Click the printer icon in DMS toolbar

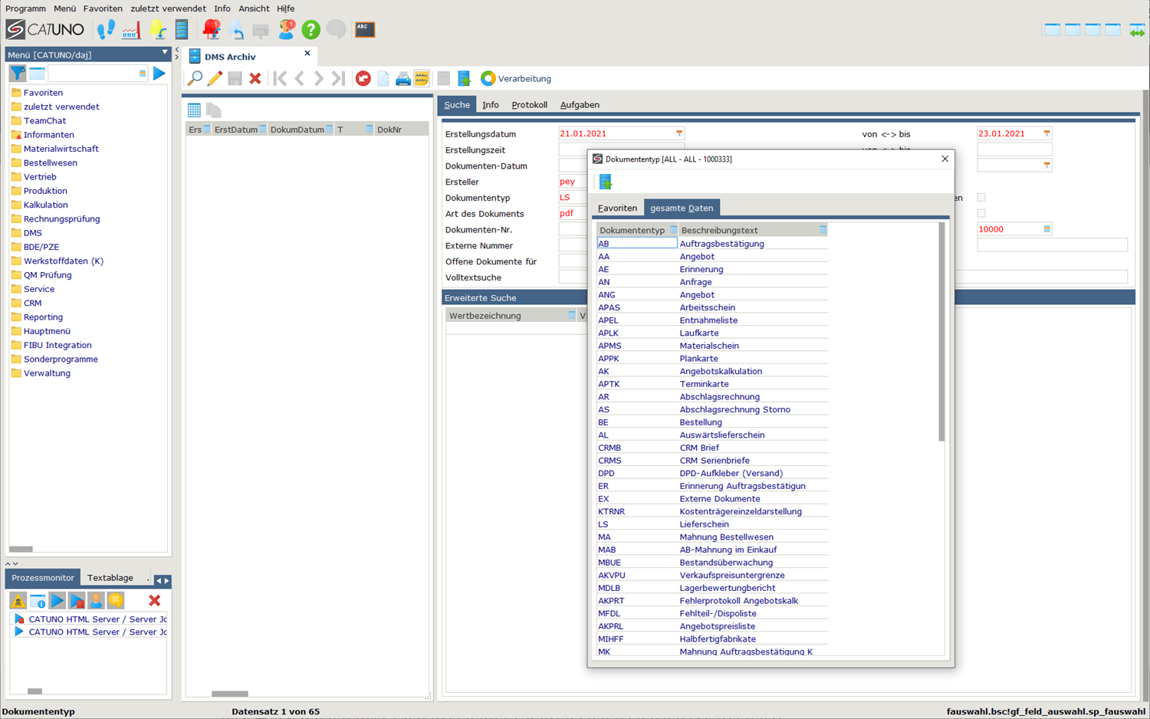[402, 78]
